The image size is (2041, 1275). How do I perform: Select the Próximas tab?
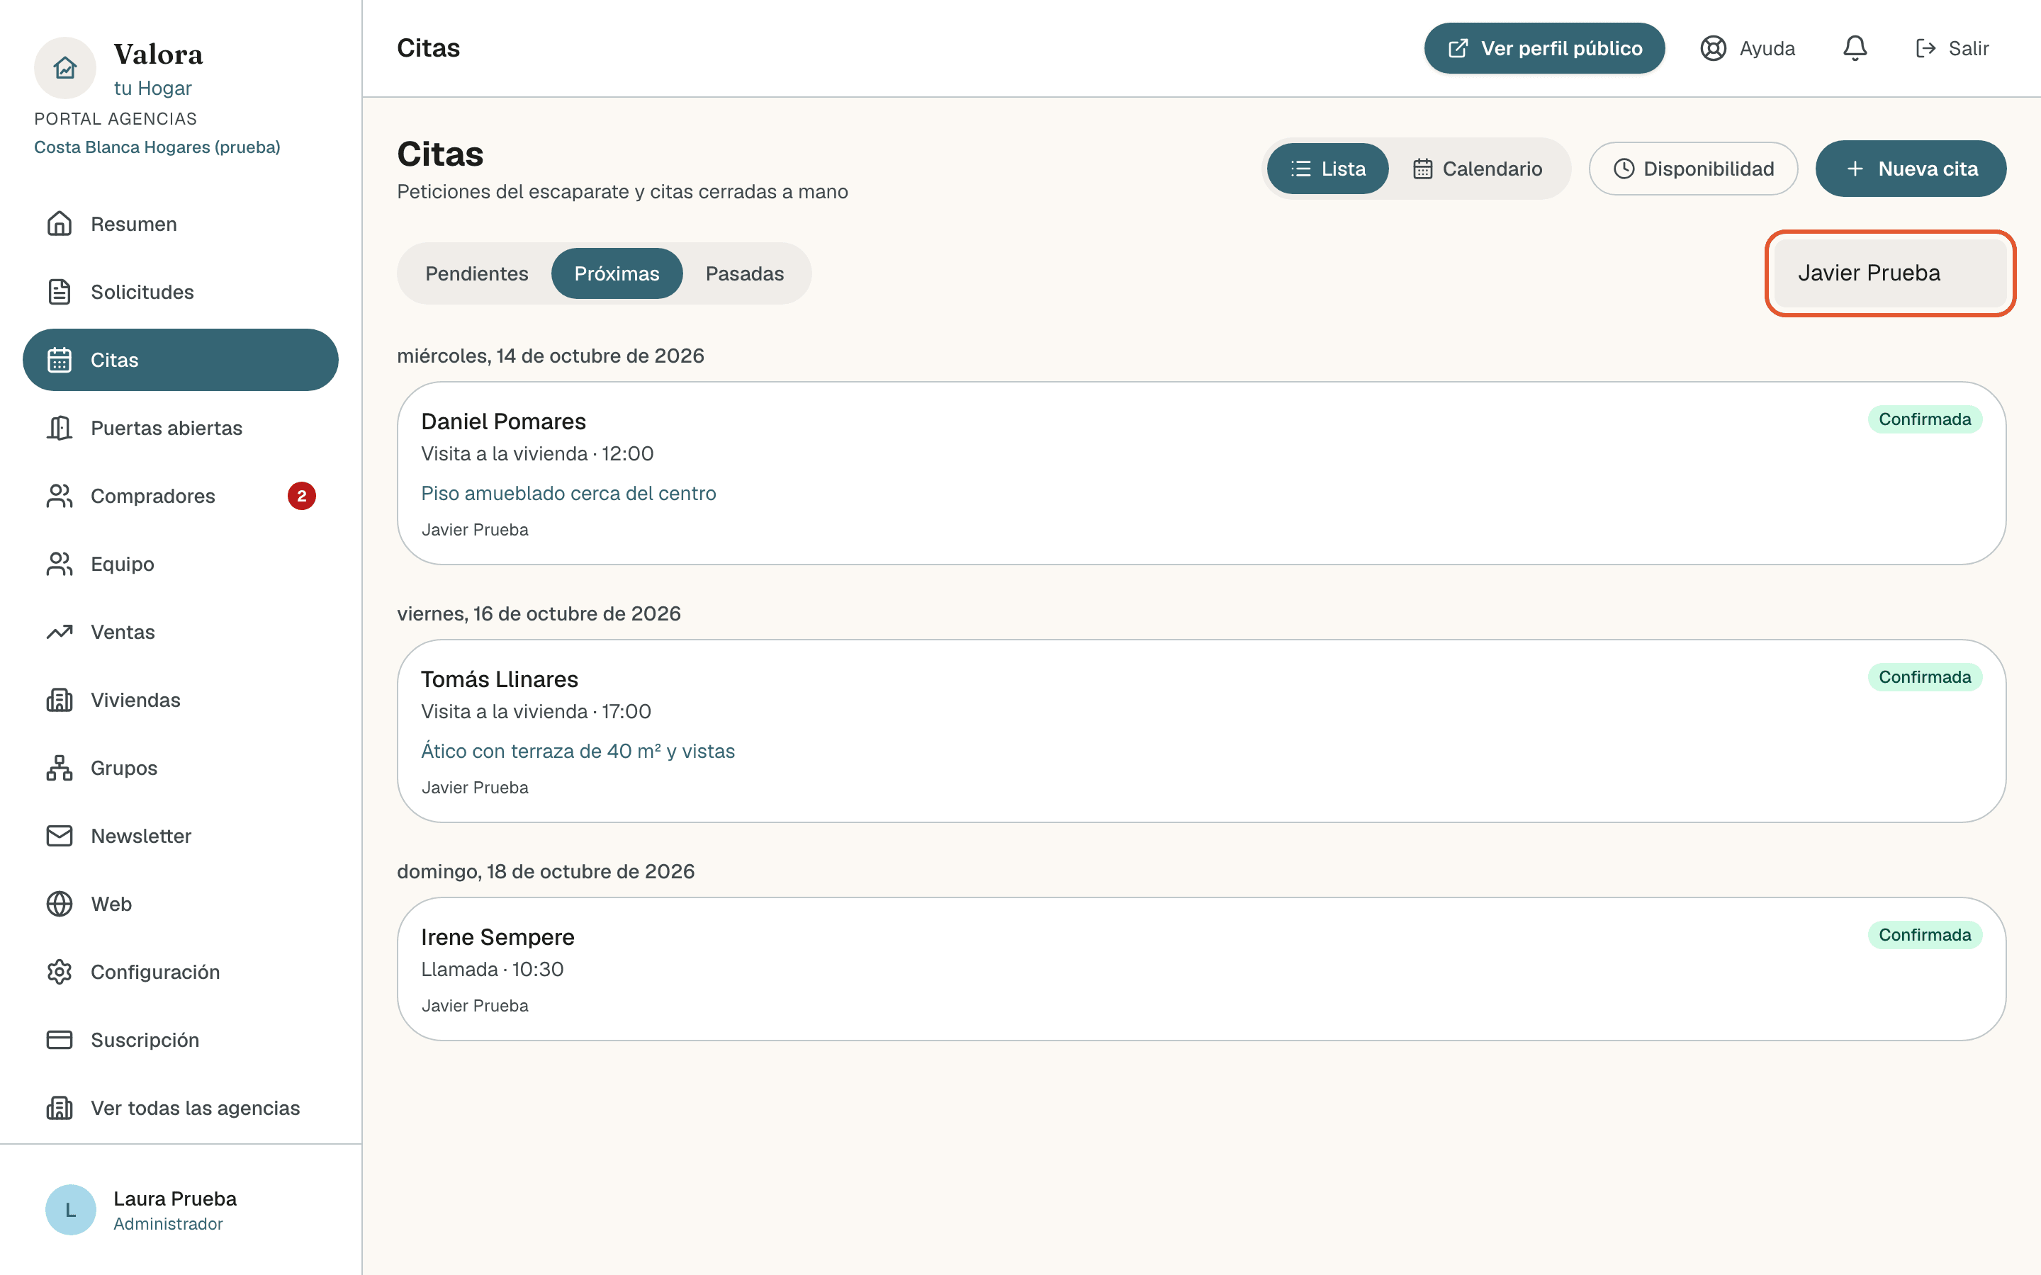[617, 273]
